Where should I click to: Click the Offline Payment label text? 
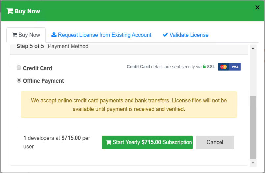[44, 81]
